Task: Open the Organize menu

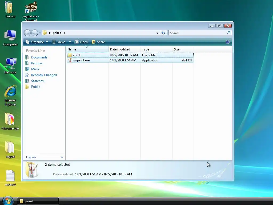Action: (x=37, y=42)
